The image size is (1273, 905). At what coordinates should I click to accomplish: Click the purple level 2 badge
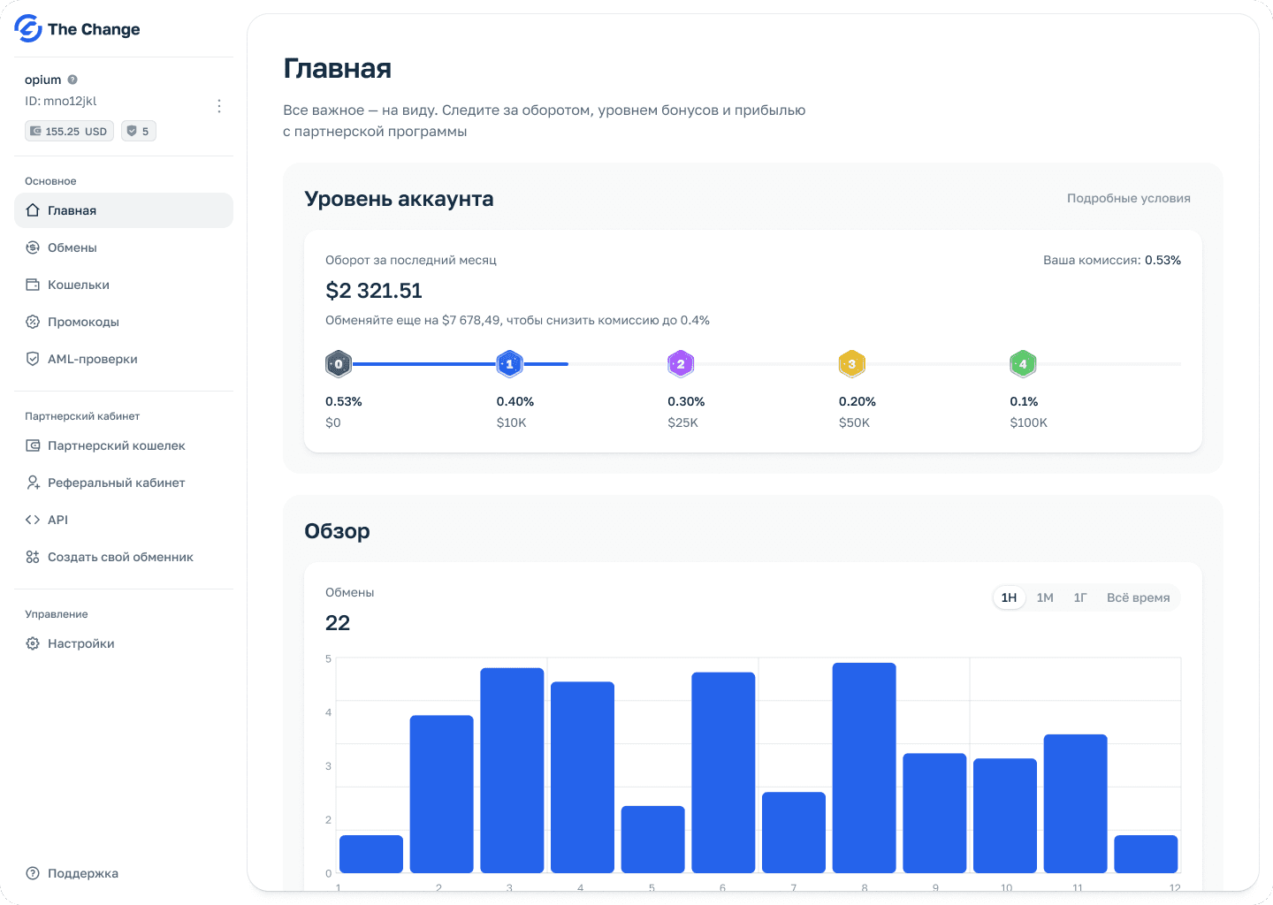681,364
